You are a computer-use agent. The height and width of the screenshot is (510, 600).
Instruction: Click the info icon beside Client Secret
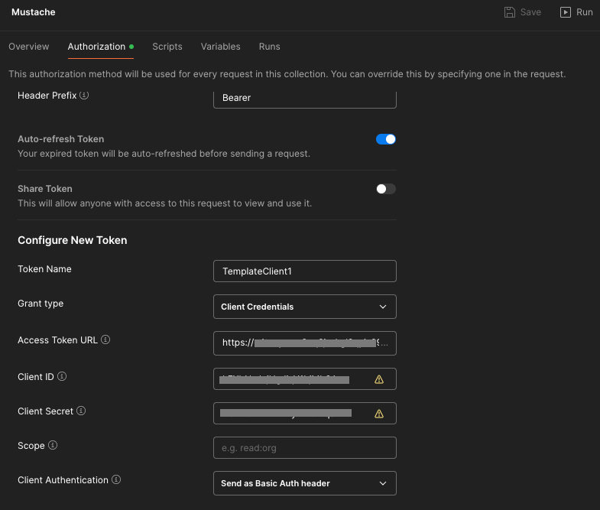click(x=81, y=411)
